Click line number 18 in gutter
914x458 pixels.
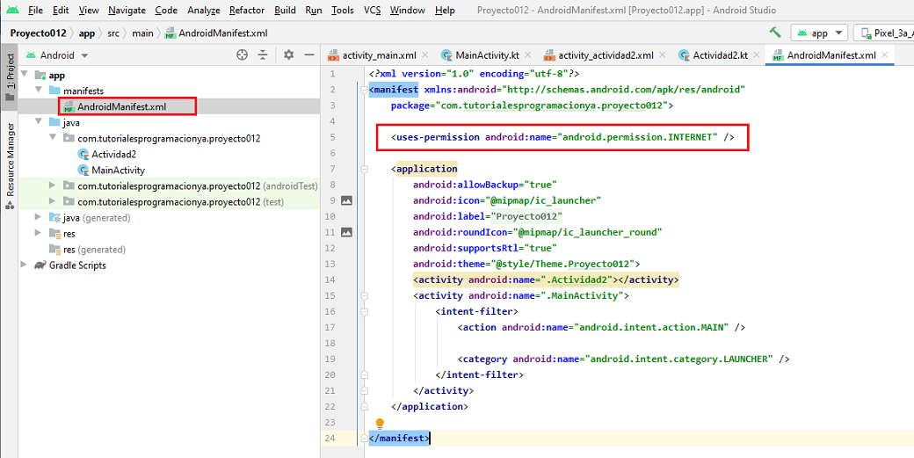(x=330, y=343)
